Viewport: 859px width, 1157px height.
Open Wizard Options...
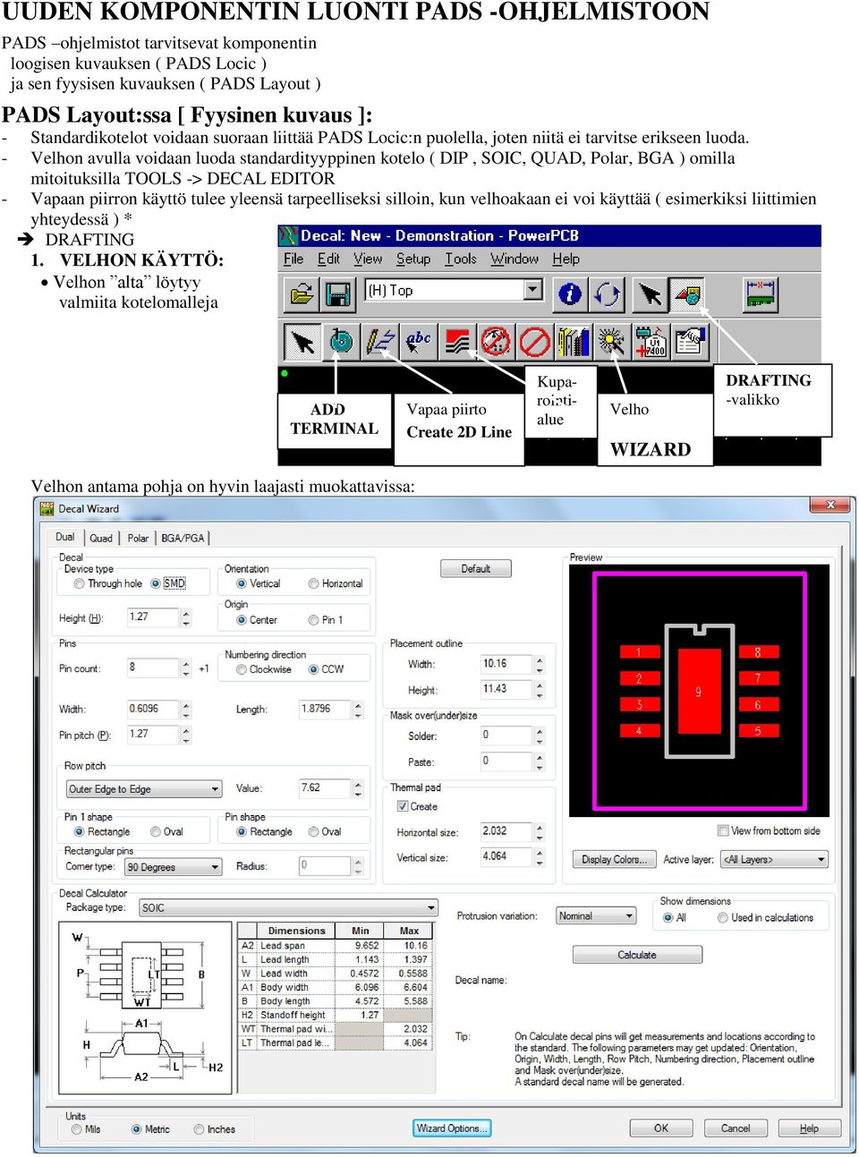(x=452, y=1127)
